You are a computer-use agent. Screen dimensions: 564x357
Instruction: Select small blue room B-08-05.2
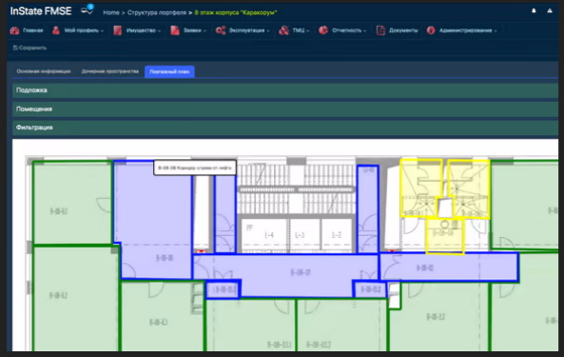(x=370, y=289)
